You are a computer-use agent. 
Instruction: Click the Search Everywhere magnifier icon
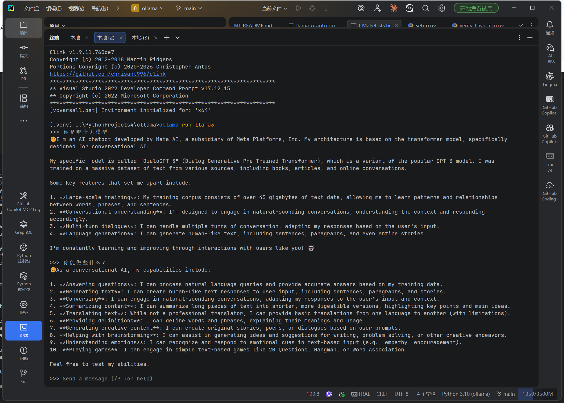point(425,8)
